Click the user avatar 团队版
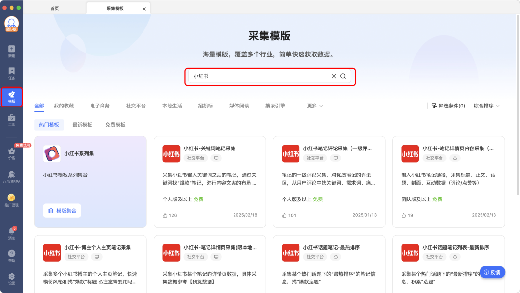 (x=12, y=24)
